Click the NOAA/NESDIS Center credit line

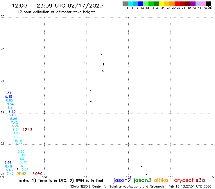click(x=117, y=186)
